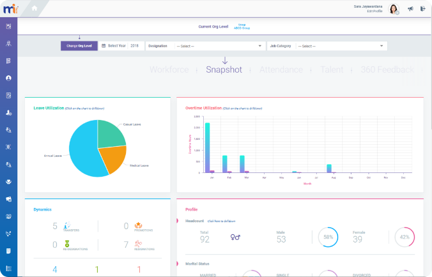
Task: Click the Sara Jayawardana user name
Action: pyautogui.click(x=368, y=6)
